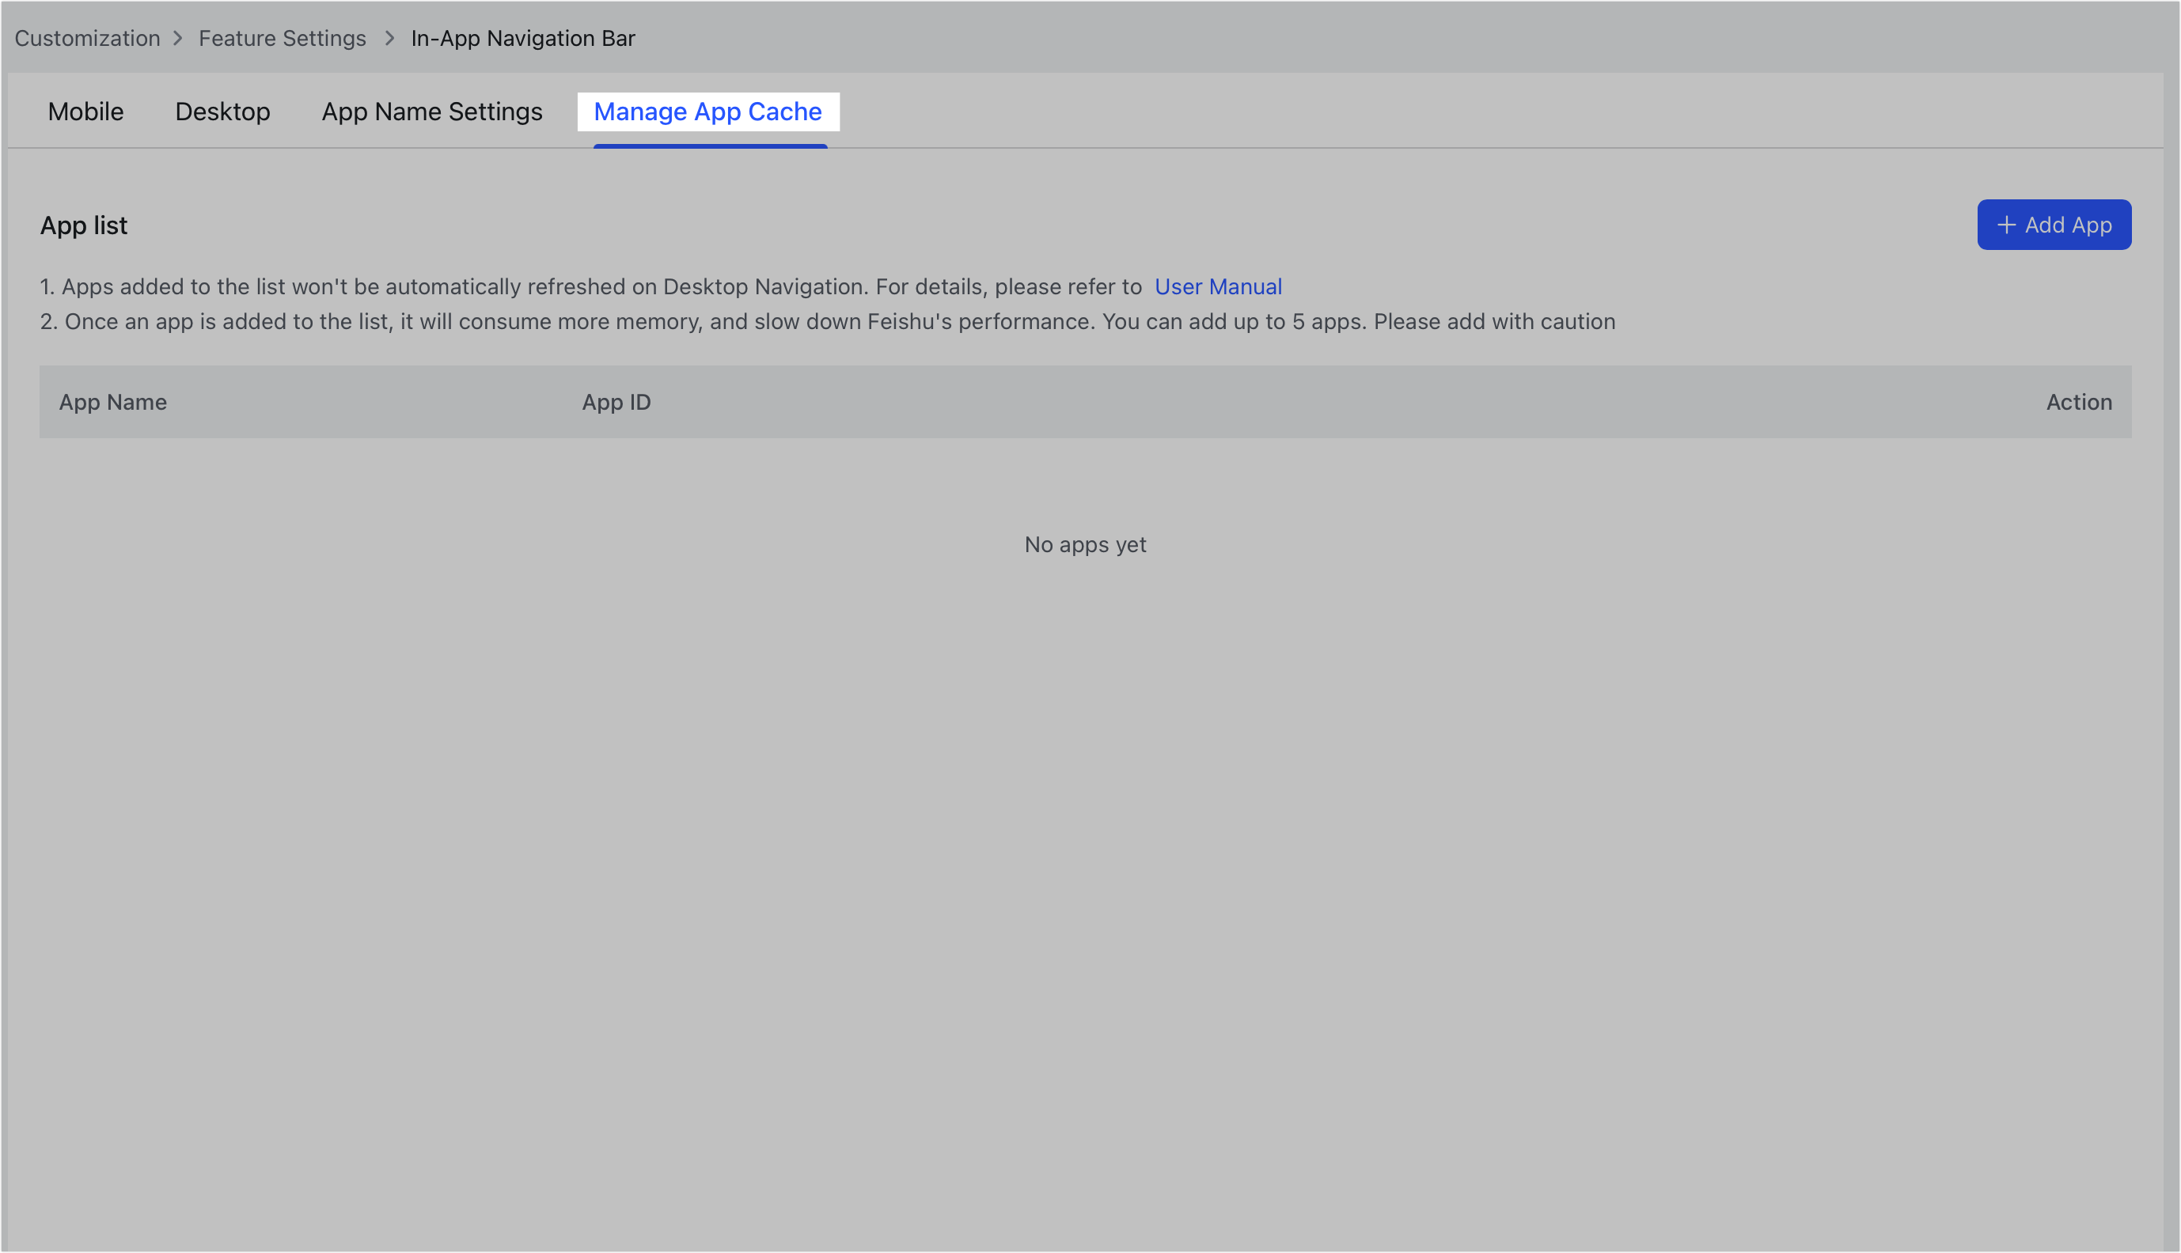Viewport: 2181px width, 1253px height.
Task: Switch to the Manage App Cache tab
Action: click(x=707, y=111)
